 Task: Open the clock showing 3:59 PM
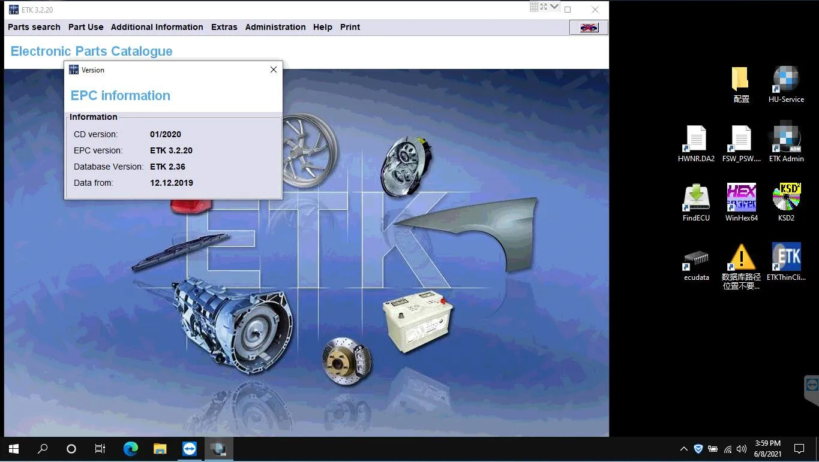click(x=767, y=449)
